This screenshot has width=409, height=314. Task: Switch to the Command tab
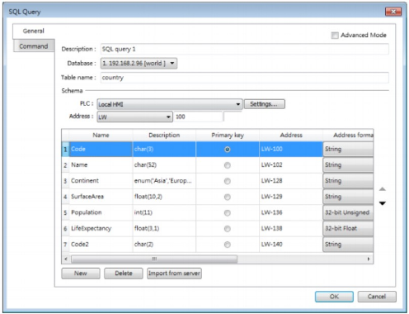click(x=34, y=46)
